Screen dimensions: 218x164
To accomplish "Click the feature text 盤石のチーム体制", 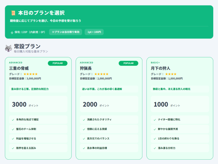I will [26, 129].
